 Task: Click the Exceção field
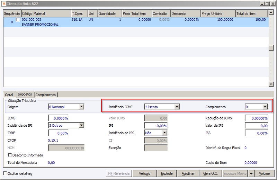pyautogui.click(x=156, y=148)
